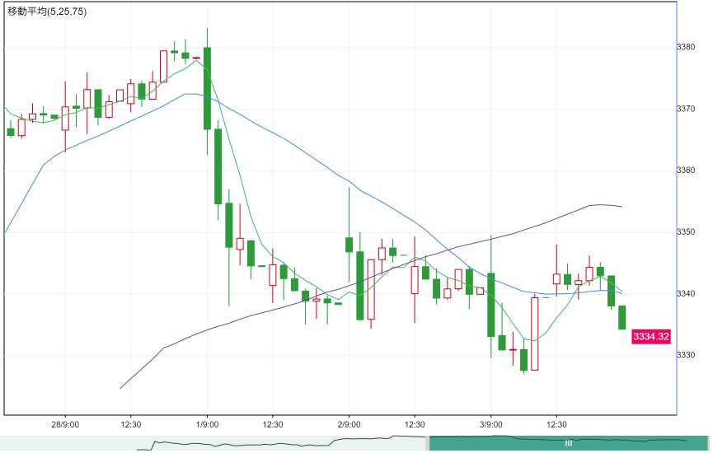
Task: Click the 12:30 label right after 3/9:00
Action: pos(556,424)
